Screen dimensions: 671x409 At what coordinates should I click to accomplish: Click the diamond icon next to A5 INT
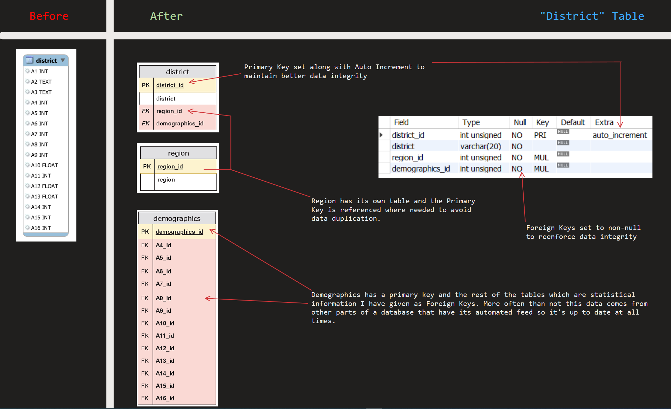tap(28, 113)
